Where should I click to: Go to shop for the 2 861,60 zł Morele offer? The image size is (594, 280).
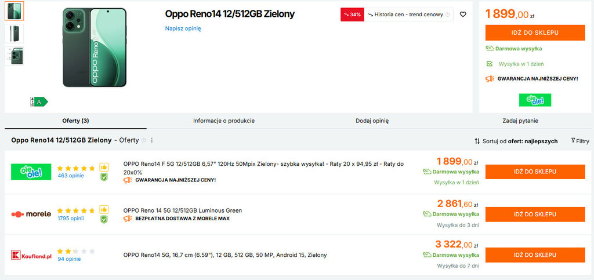pyautogui.click(x=535, y=214)
